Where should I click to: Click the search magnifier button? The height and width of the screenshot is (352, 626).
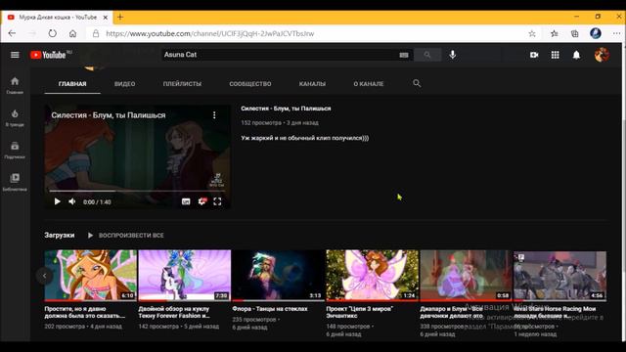click(x=427, y=55)
